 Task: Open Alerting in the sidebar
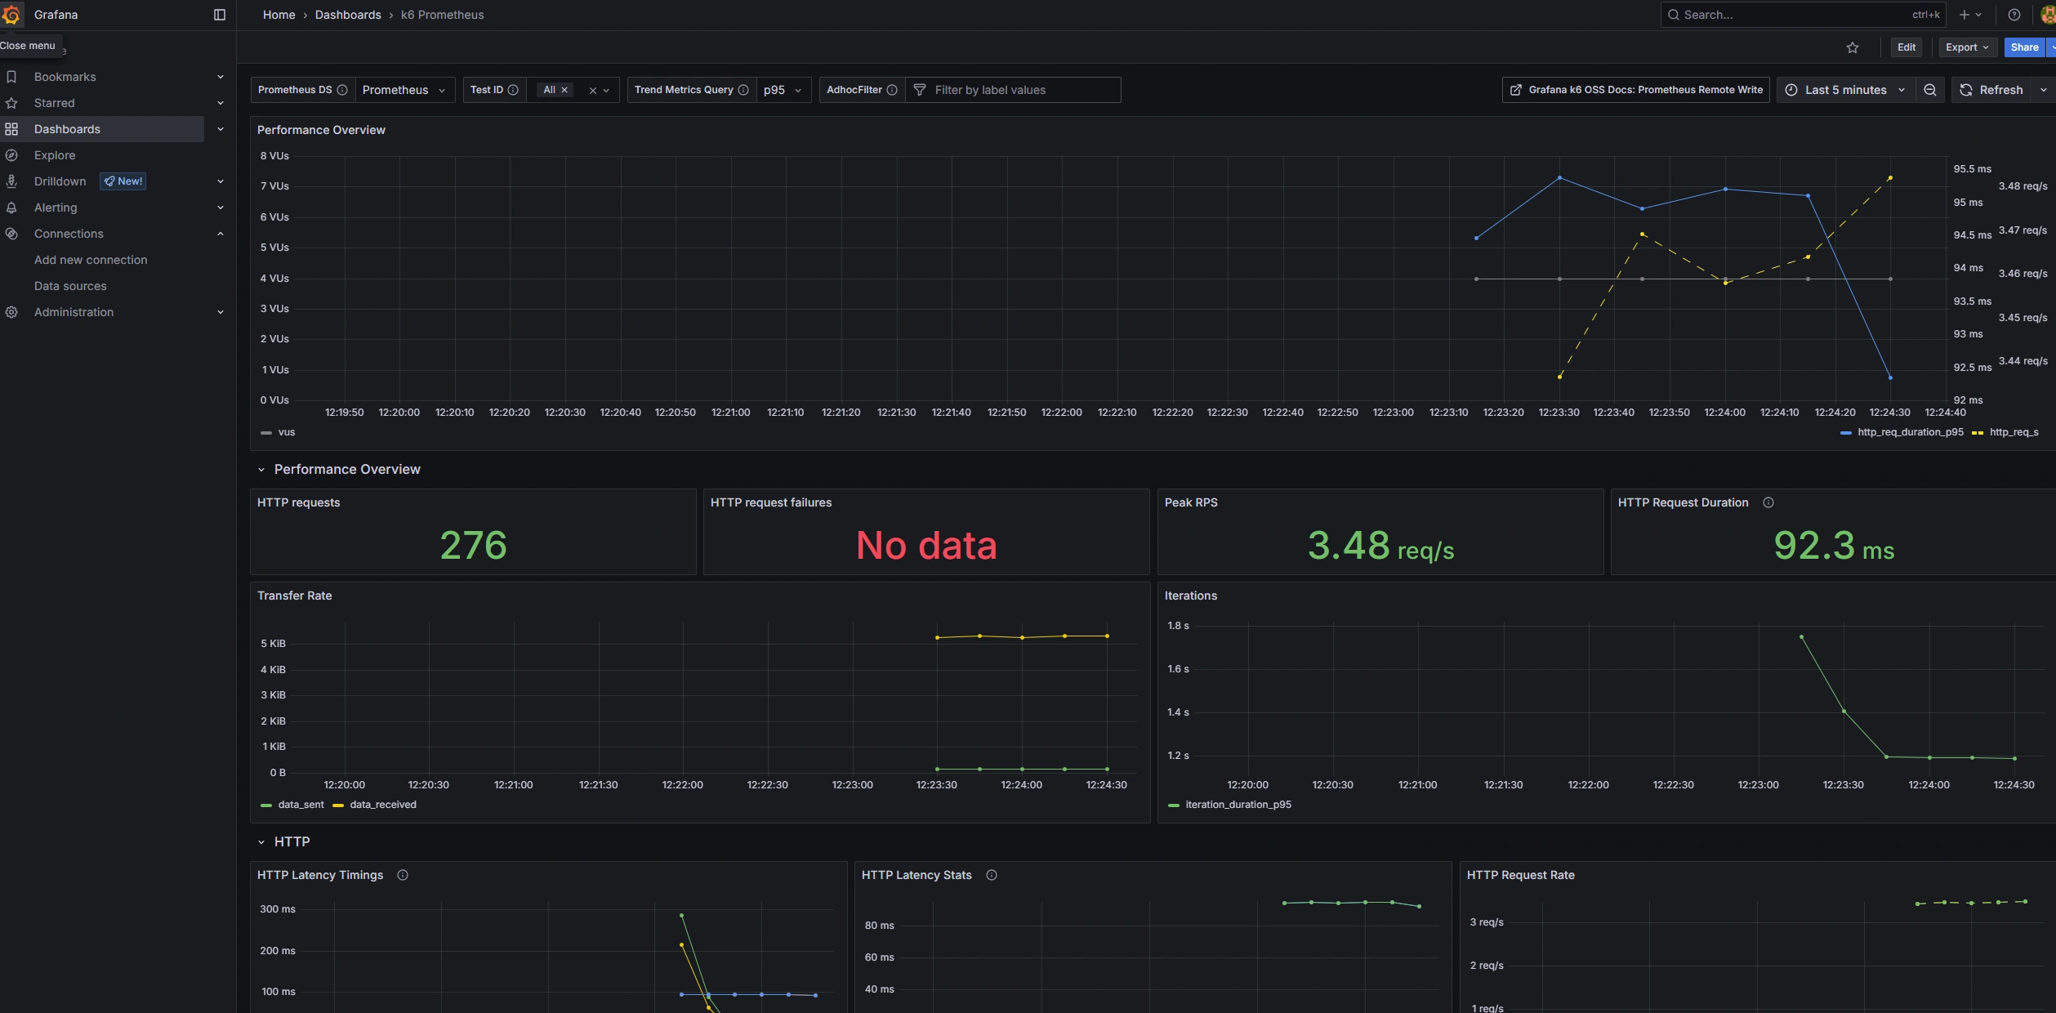coord(56,208)
